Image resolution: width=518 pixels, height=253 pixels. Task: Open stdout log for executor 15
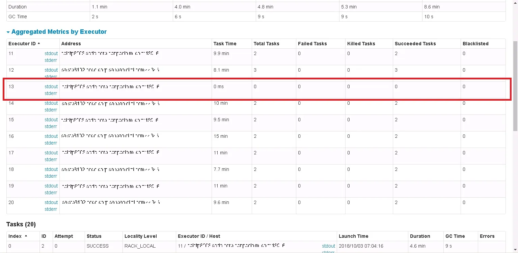(x=51, y=120)
